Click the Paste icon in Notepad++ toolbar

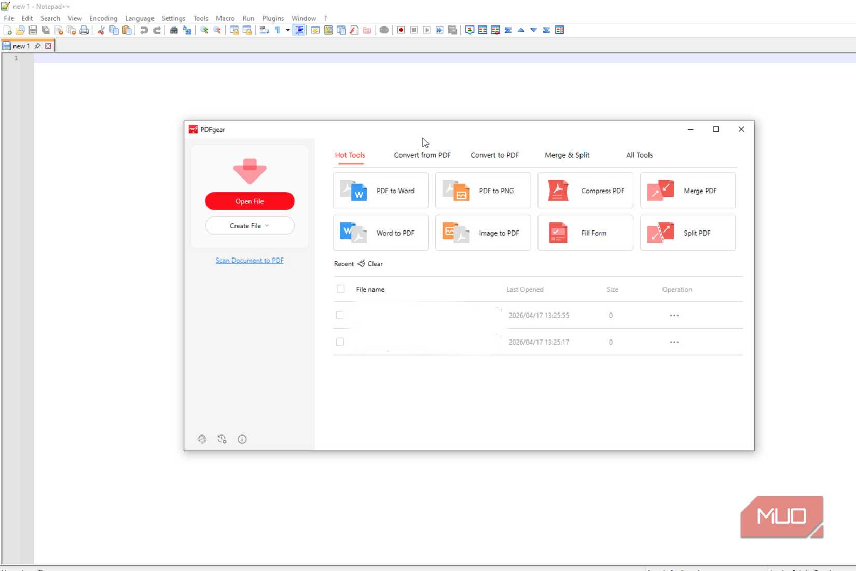127,30
